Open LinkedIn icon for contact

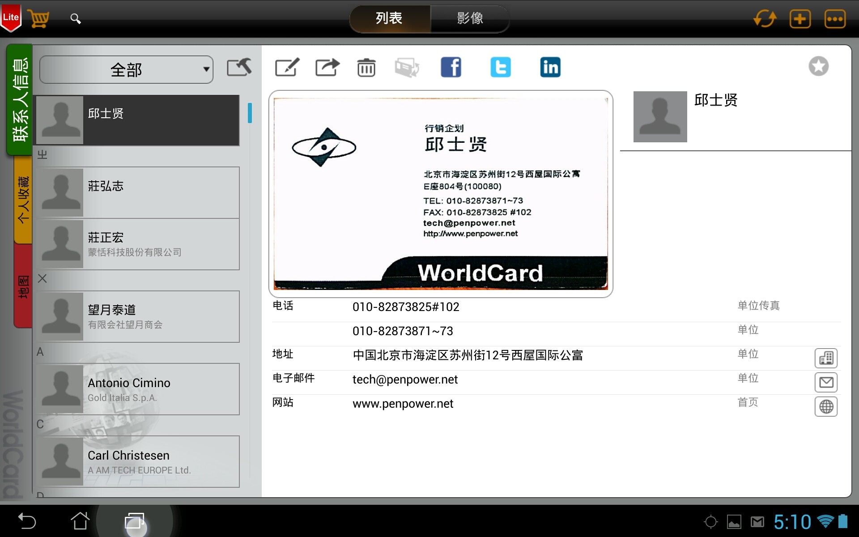click(550, 68)
